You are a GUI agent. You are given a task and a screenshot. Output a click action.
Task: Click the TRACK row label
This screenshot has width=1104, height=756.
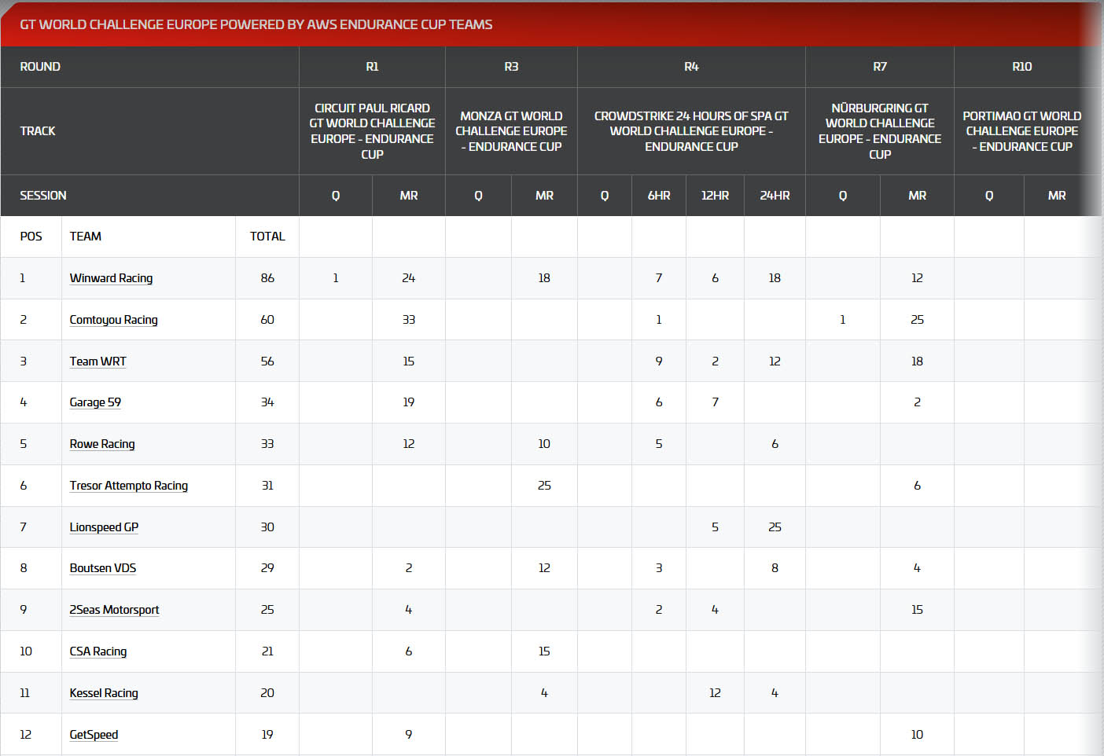(38, 131)
